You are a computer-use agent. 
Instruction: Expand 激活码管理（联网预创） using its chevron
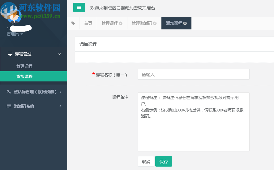click(60, 92)
